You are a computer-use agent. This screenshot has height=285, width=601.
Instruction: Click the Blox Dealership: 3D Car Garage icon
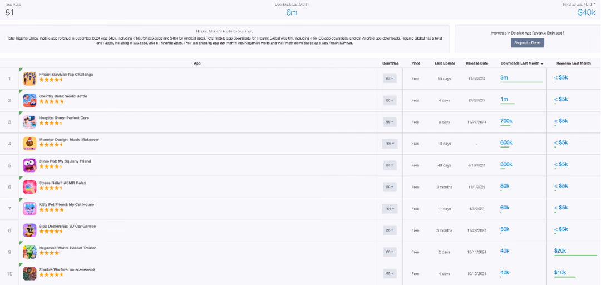click(x=29, y=230)
